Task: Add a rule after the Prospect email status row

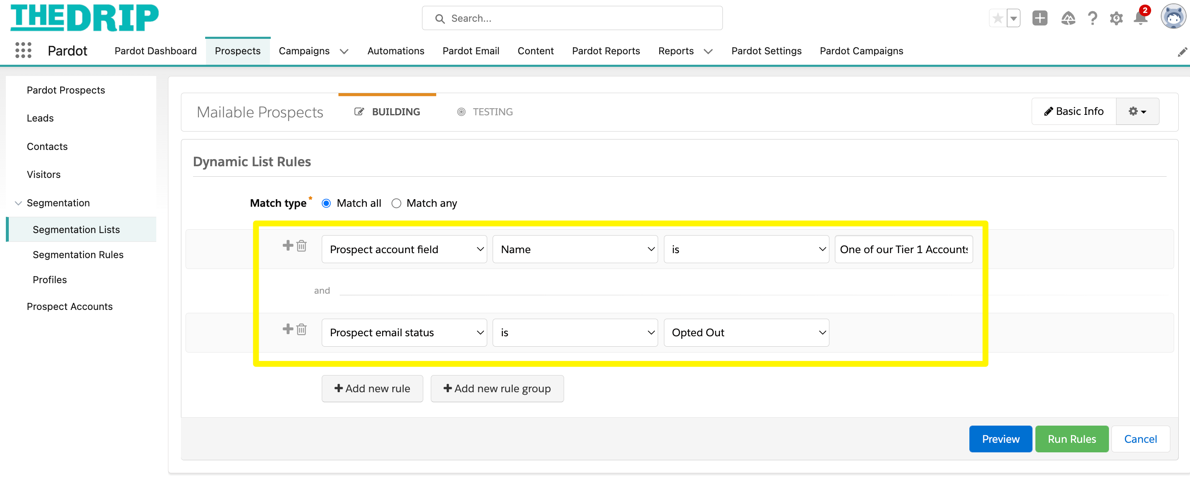Action: coord(288,329)
